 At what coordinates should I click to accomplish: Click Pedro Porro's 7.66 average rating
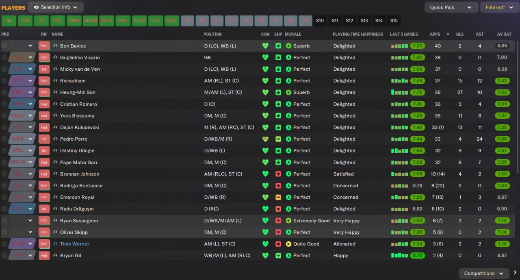coord(503,139)
